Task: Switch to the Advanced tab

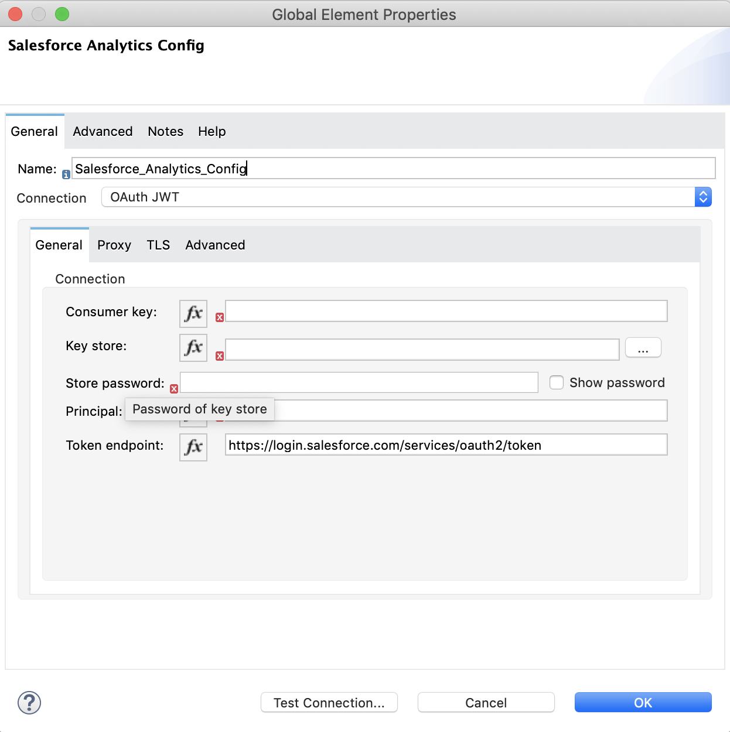Action: (x=103, y=131)
